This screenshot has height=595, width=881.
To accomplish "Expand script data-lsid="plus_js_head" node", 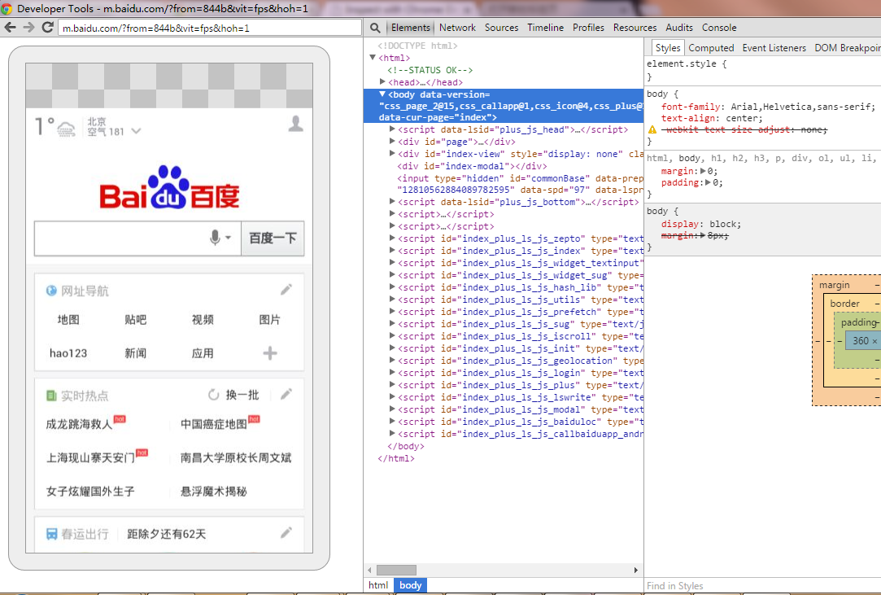I will tap(392, 129).
